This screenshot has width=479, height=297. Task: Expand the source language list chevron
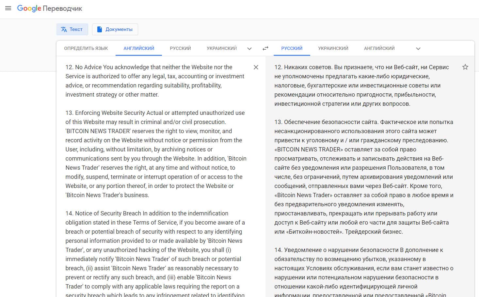click(249, 49)
